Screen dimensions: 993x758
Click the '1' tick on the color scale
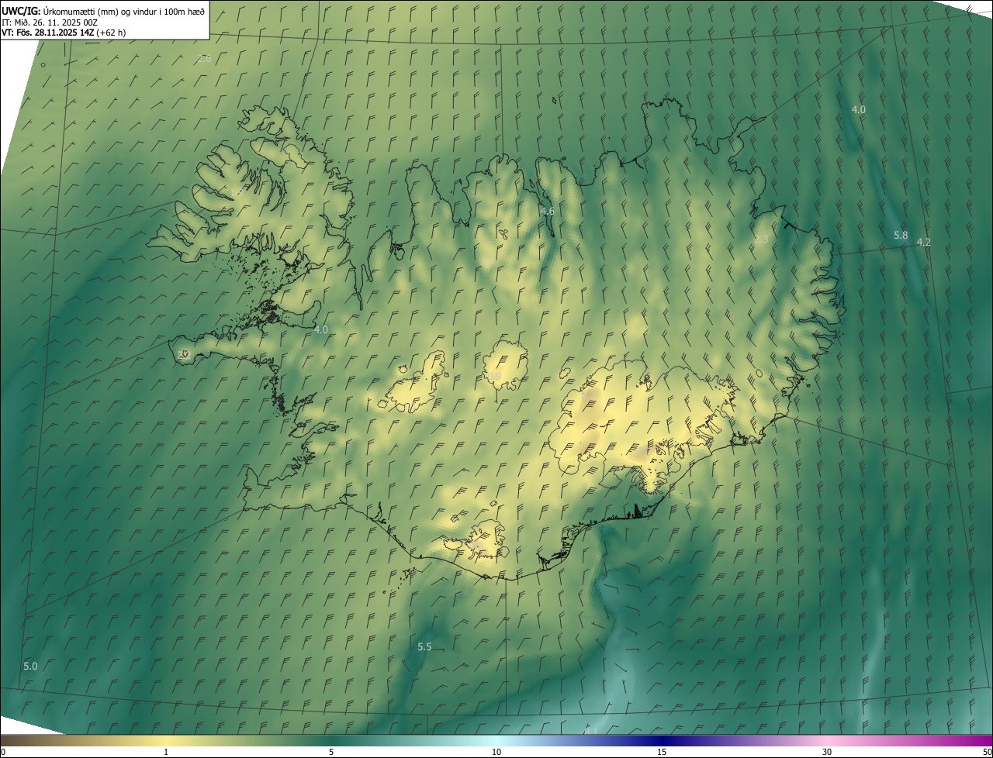click(x=166, y=752)
